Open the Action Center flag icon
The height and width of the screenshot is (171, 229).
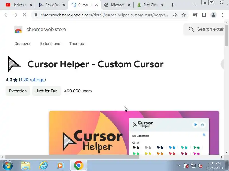coord(186,166)
